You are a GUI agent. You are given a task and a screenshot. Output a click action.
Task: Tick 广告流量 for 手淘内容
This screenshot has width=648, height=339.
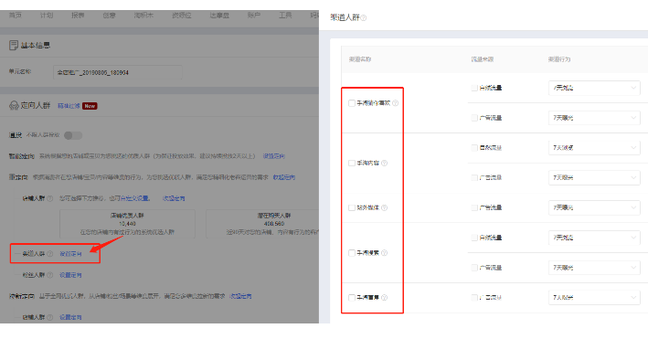(474, 177)
